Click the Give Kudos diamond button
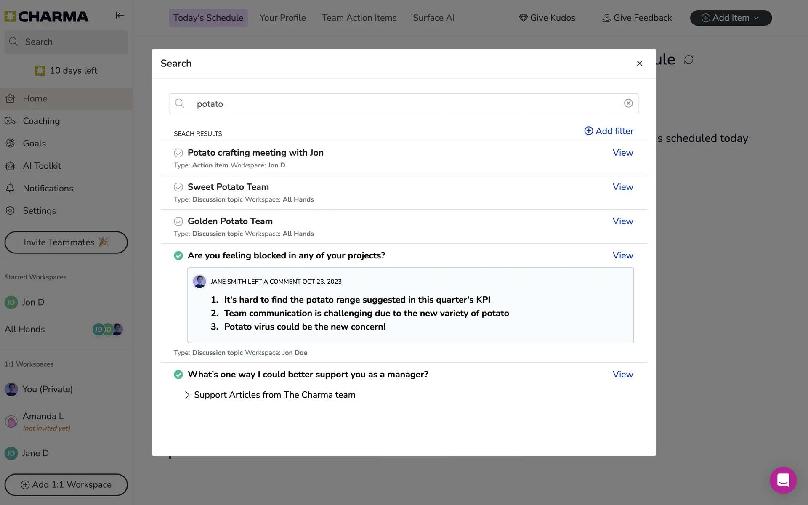Viewport: 808px width, 505px height. (x=547, y=18)
